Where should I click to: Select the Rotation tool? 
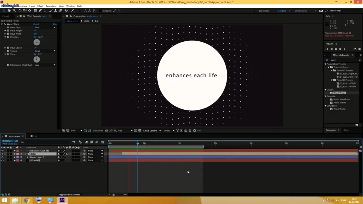(20, 10)
